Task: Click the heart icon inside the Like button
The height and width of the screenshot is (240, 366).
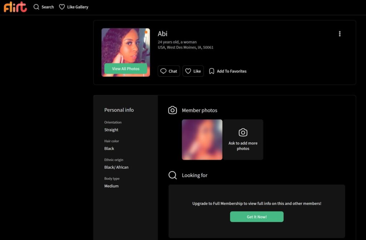Action: click(188, 71)
